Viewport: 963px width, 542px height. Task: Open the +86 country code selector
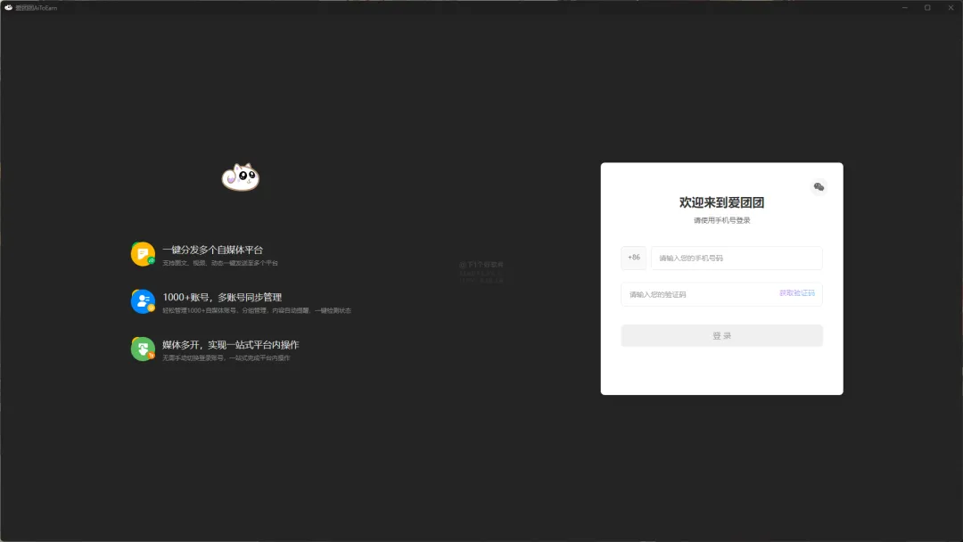tap(632, 258)
